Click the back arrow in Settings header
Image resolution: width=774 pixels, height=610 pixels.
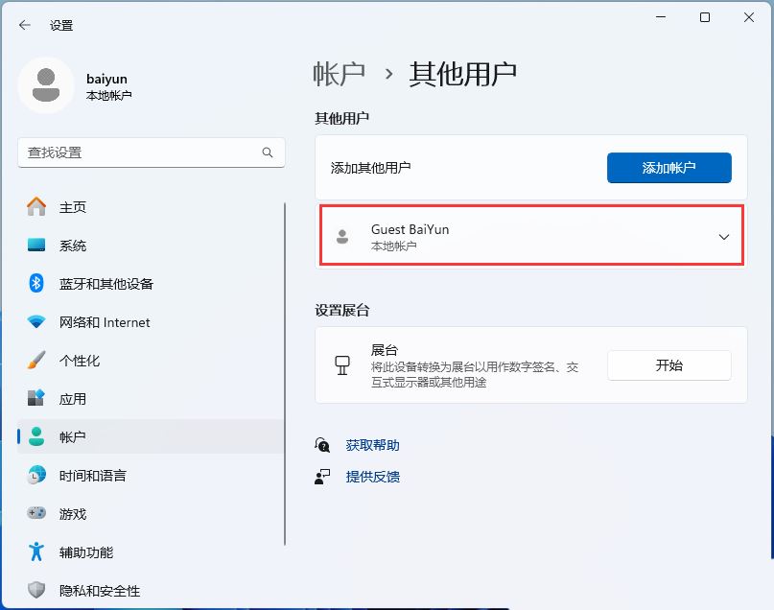click(x=25, y=25)
